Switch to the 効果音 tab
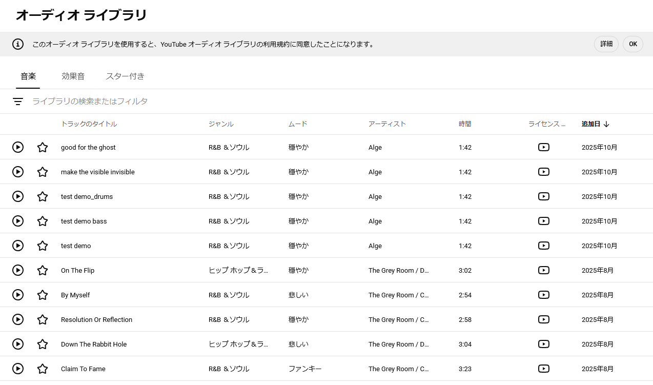This screenshot has width=653, height=385. coord(73,76)
